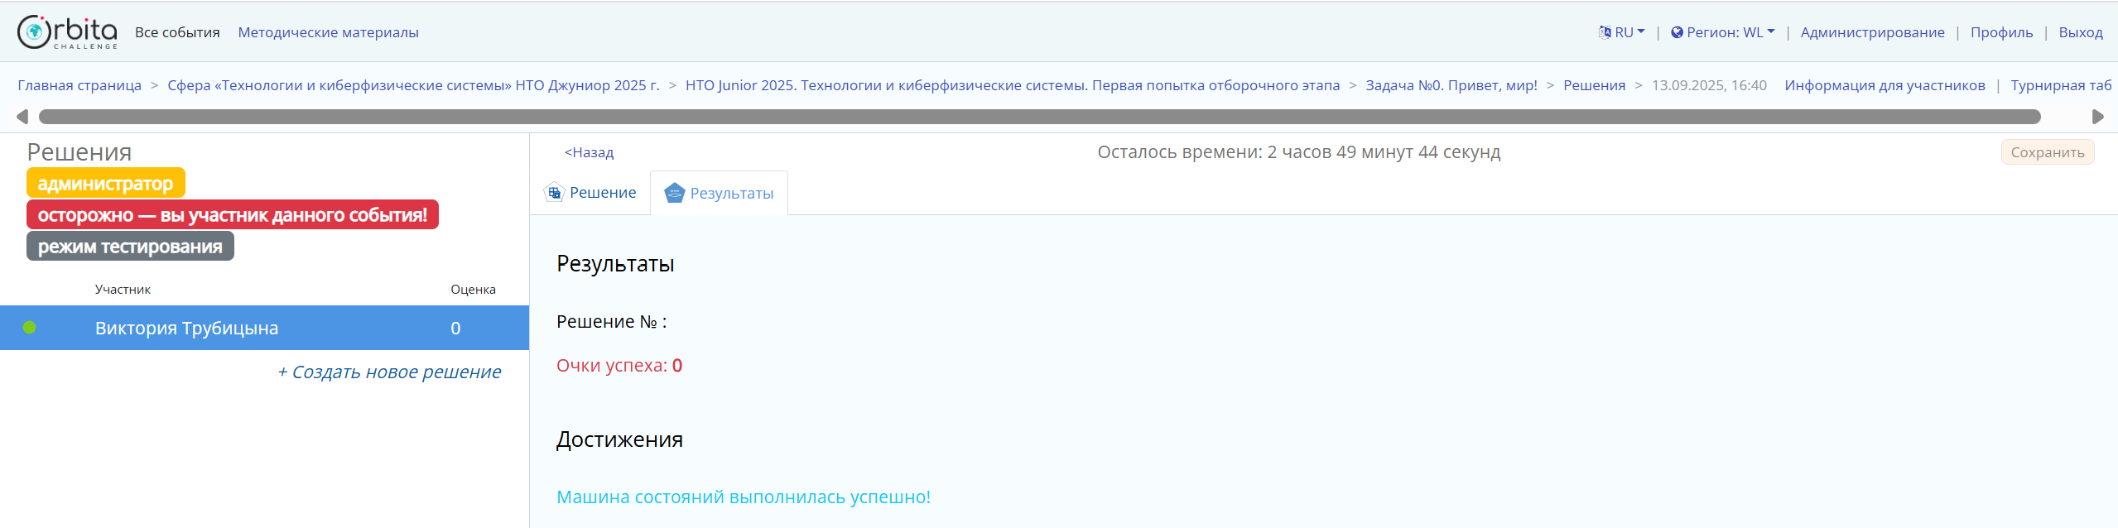Go back using the Назад link
Image resolution: width=2118 pixels, height=528 pixels.
[589, 152]
